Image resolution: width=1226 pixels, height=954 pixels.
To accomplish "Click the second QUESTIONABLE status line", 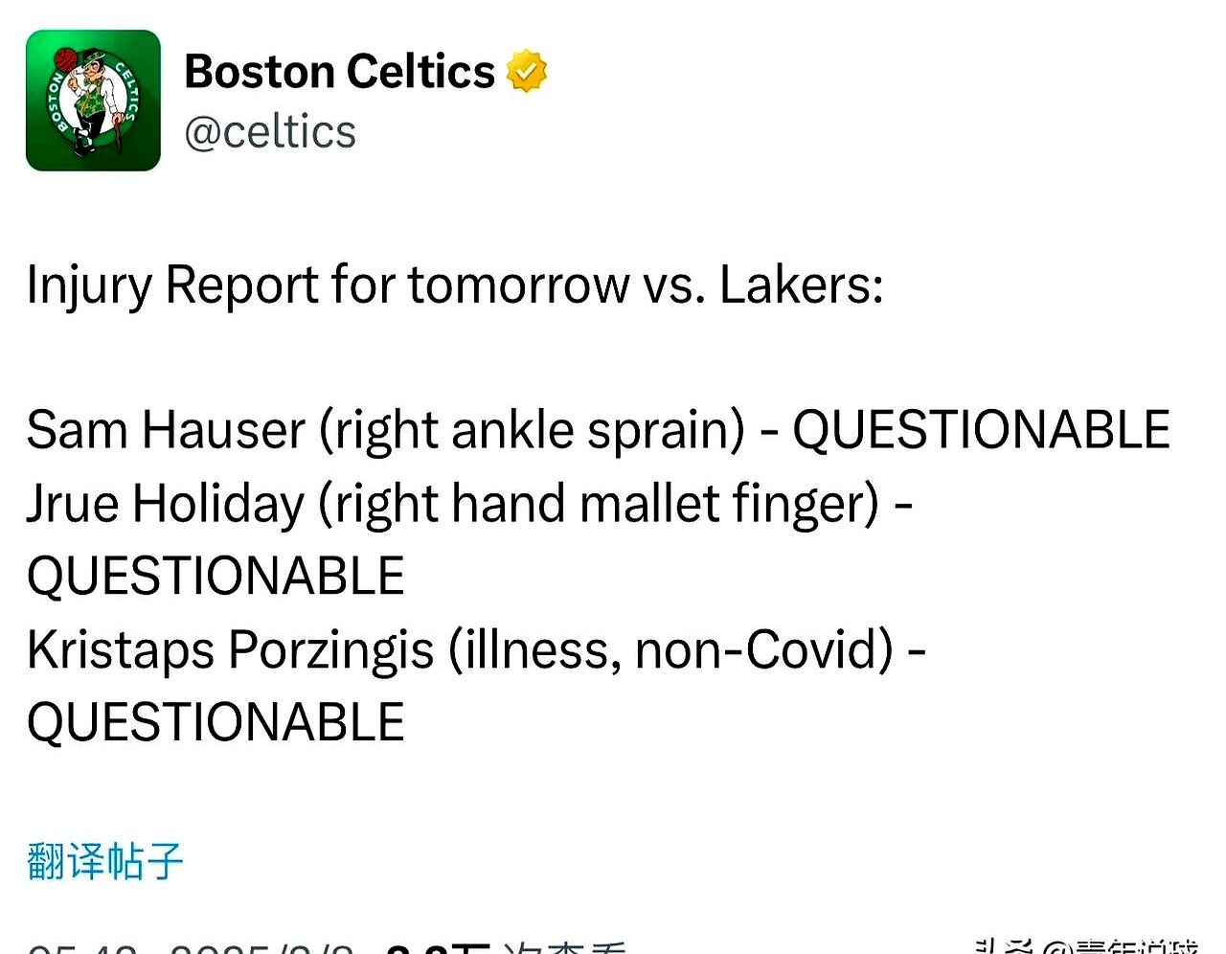I will [x=215, y=576].
